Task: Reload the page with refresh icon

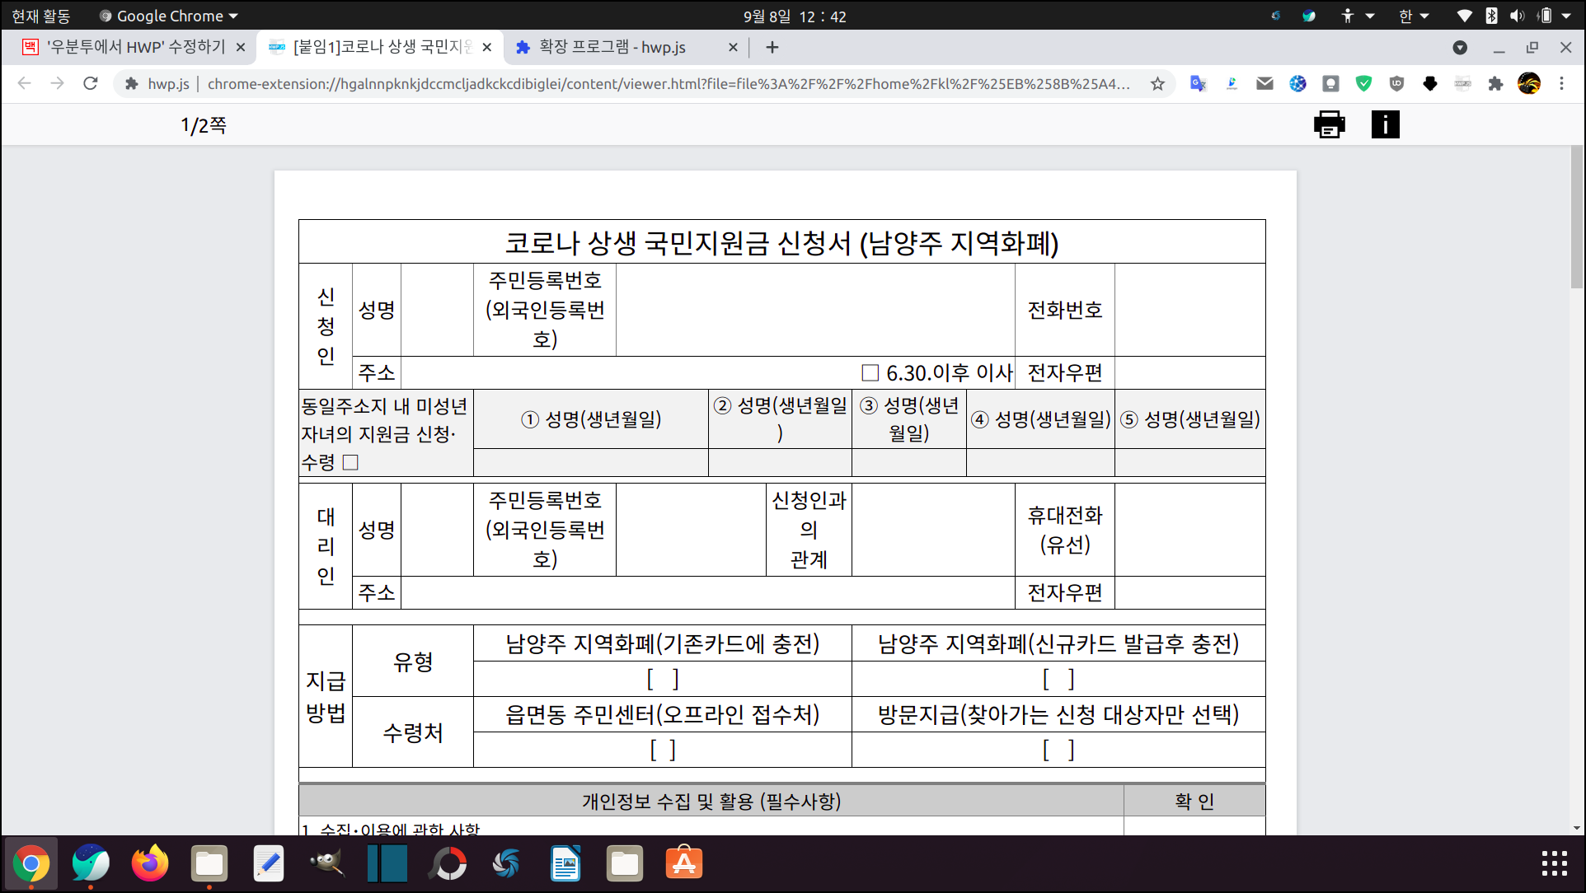Action: [91, 83]
